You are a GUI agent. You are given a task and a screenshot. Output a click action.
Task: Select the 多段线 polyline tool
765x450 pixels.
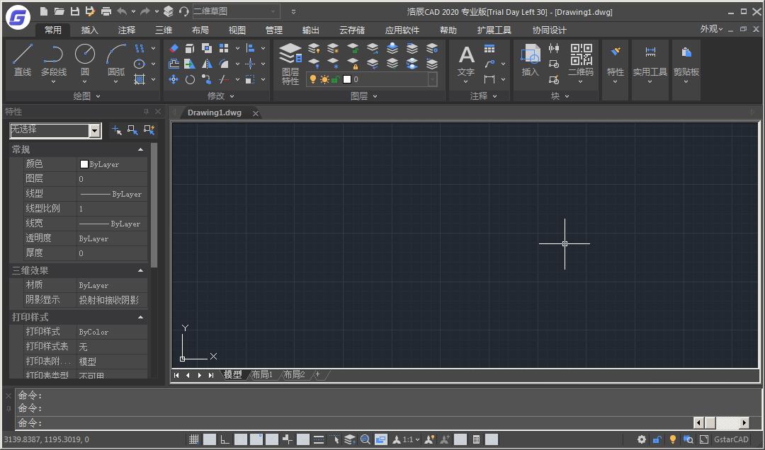[53, 60]
